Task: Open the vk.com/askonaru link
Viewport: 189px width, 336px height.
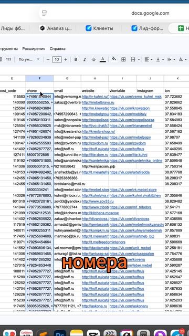Action: (129, 306)
